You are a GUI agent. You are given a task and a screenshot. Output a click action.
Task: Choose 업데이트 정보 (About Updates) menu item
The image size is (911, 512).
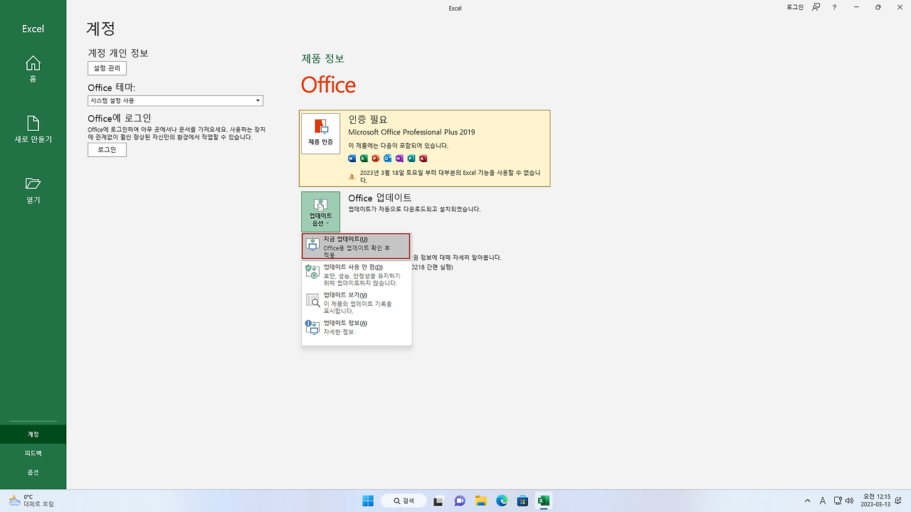click(x=357, y=327)
